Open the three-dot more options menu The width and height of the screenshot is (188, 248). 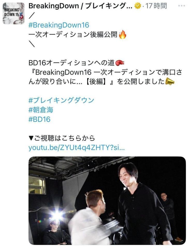(181, 6)
